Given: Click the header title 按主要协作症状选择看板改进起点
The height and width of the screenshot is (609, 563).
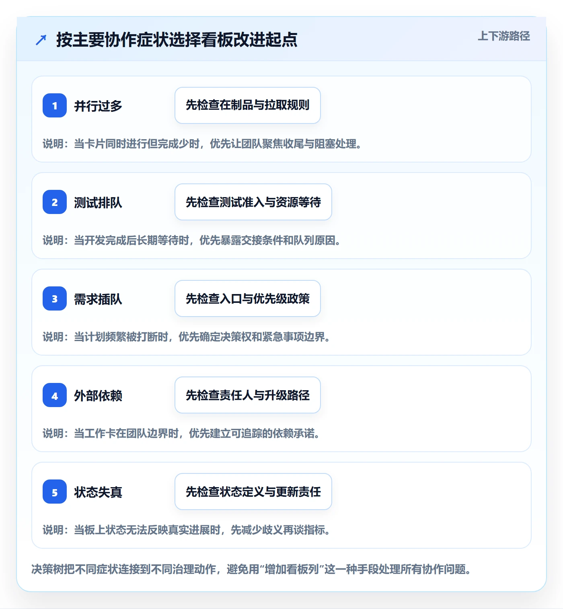Looking at the screenshot, I should [177, 39].
